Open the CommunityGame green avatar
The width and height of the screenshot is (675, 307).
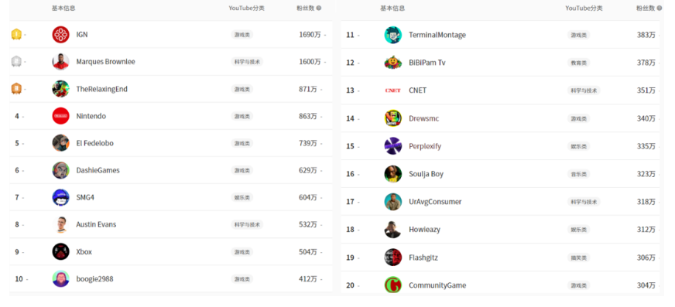pyautogui.click(x=392, y=285)
